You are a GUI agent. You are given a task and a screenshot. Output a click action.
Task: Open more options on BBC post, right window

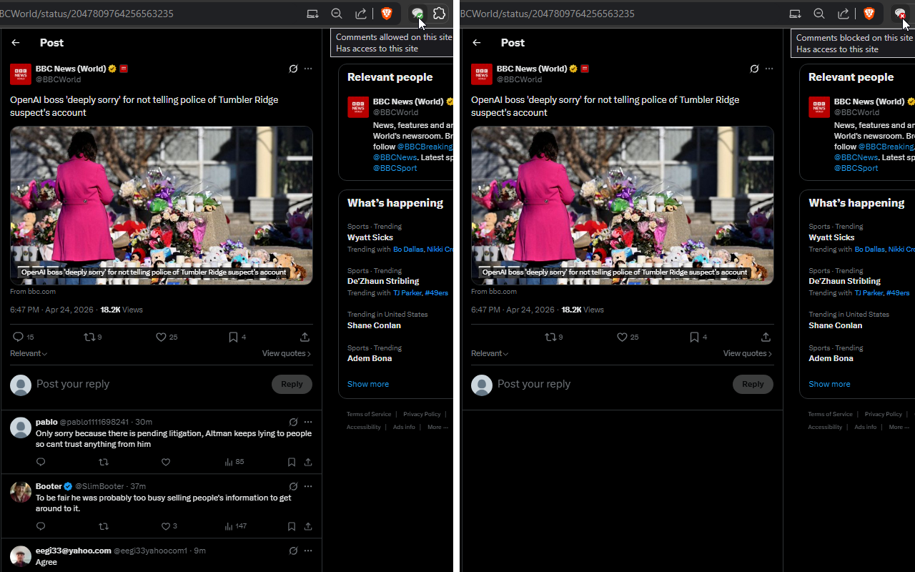(769, 69)
